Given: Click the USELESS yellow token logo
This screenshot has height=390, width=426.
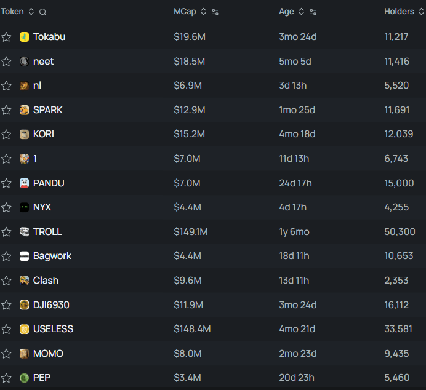Looking at the screenshot, I should (24, 329).
